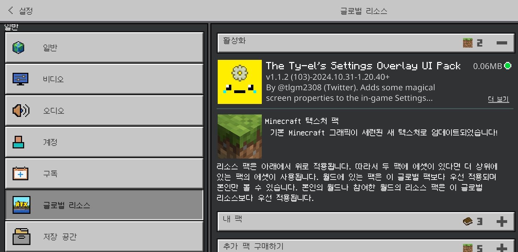Click the book icon in 내 팩 header
518x252 pixels.
(468, 221)
